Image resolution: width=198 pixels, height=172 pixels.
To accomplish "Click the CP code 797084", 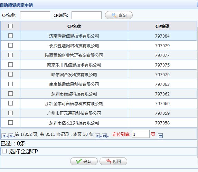I will pyautogui.click(x=162, y=36).
